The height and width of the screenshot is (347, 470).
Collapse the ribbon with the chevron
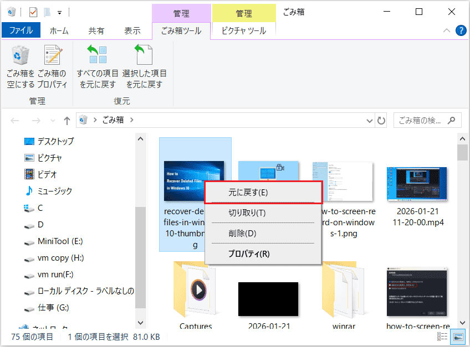pos(446,30)
